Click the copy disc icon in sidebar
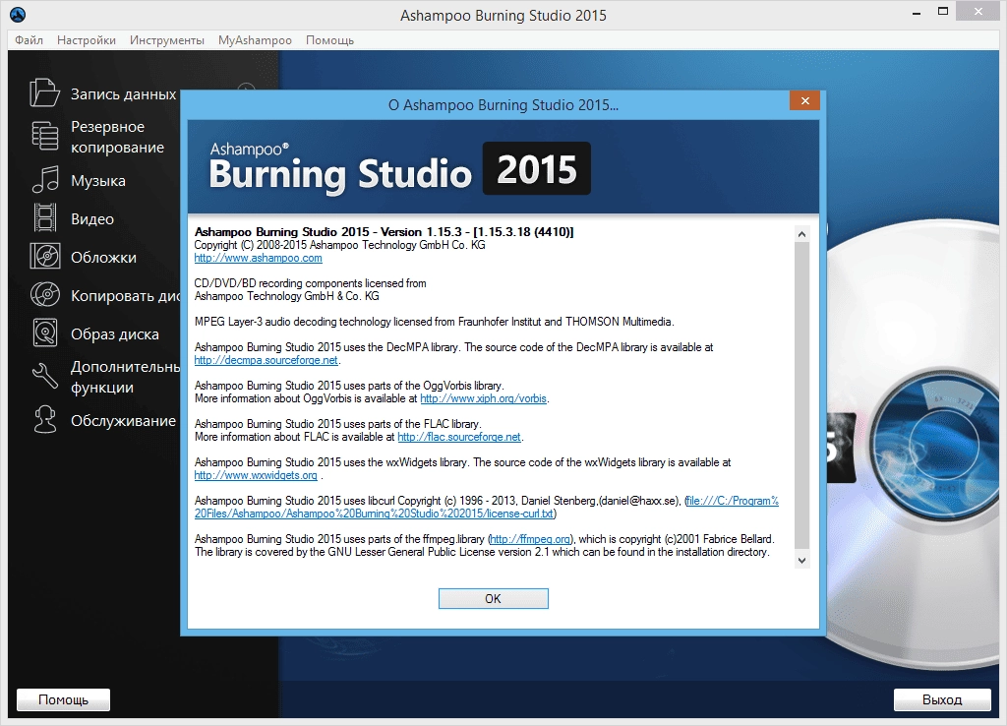1007x726 pixels. click(45, 295)
